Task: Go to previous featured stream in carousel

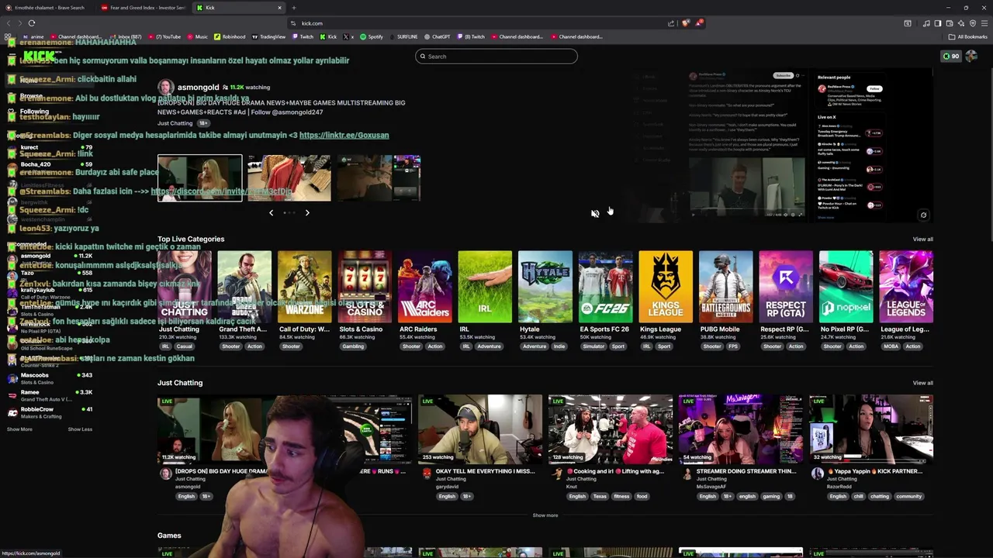Action: (x=271, y=212)
